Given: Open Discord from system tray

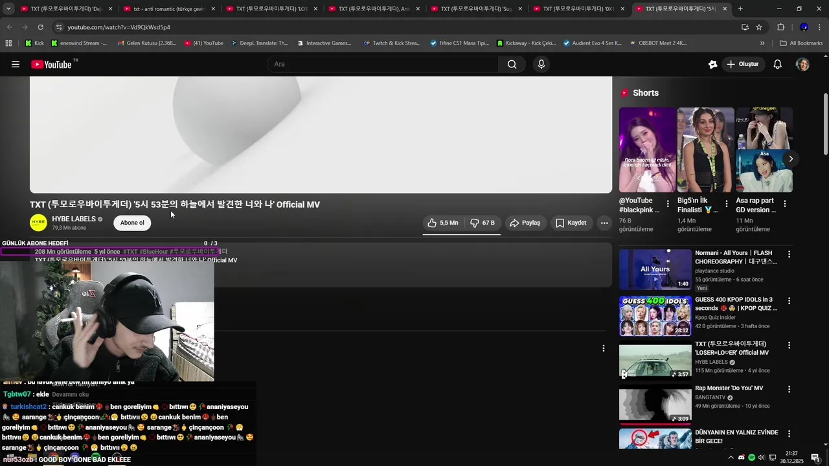Looking at the screenshot, I should [742, 458].
